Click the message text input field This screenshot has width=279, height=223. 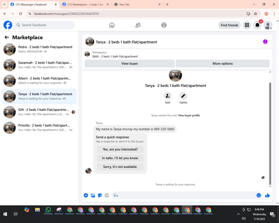click(x=184, y=195)
